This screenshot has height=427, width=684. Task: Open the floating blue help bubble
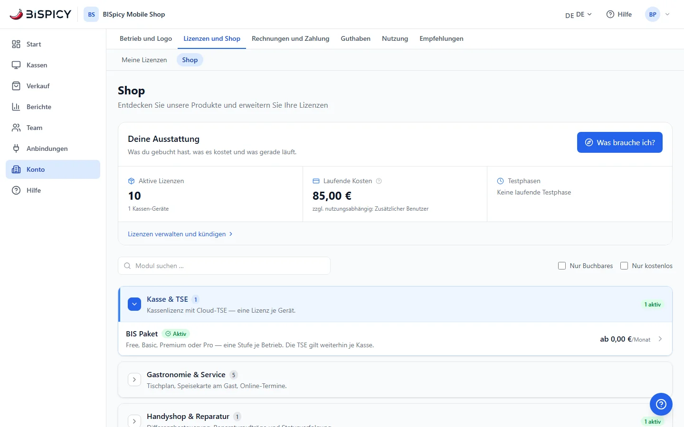click(661, 404)
